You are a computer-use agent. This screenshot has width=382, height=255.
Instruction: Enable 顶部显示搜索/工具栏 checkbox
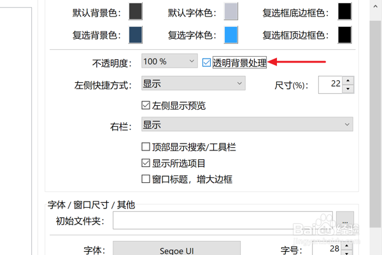(146, 147)
